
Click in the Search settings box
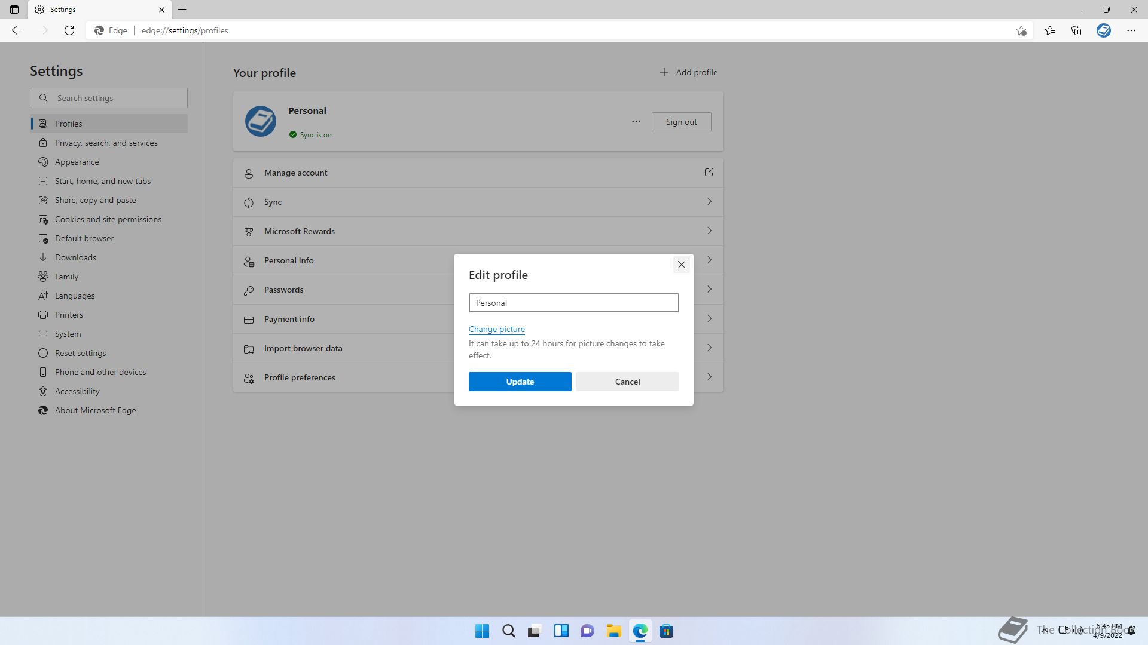tap(109, 98)
